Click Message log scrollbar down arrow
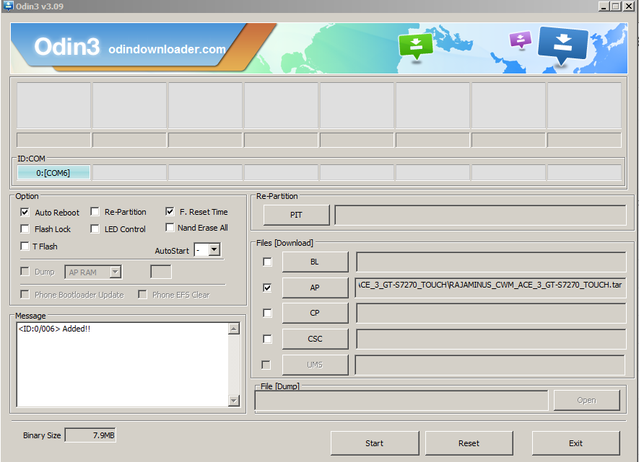Image resolution: width=639 pixels, height=462 pixels. click(234, 401)
